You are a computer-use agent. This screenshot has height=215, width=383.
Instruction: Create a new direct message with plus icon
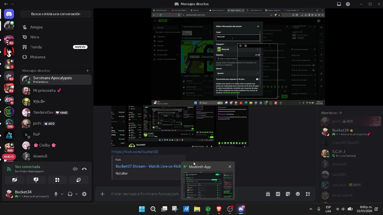tap(88, 71)
